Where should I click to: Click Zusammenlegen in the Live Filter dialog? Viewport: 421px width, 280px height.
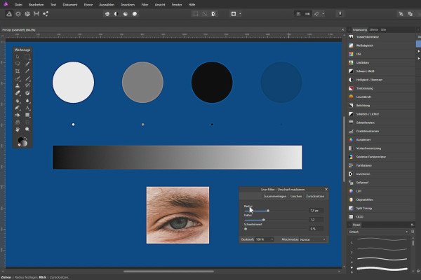tap(274, 197)
